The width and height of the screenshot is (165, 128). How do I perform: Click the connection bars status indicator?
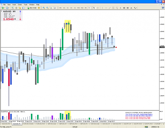point(146,127)
